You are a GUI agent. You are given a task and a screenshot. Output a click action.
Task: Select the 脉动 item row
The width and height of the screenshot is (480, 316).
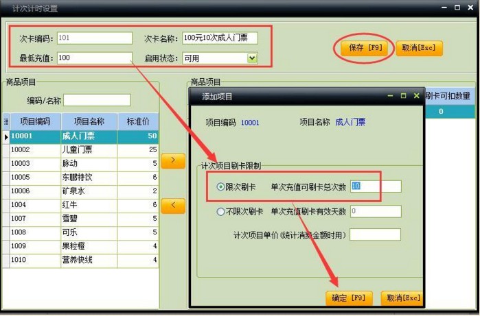(x=80, y=164)
